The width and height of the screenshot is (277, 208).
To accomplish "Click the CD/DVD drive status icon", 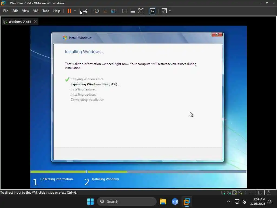I will pos(229,193).
